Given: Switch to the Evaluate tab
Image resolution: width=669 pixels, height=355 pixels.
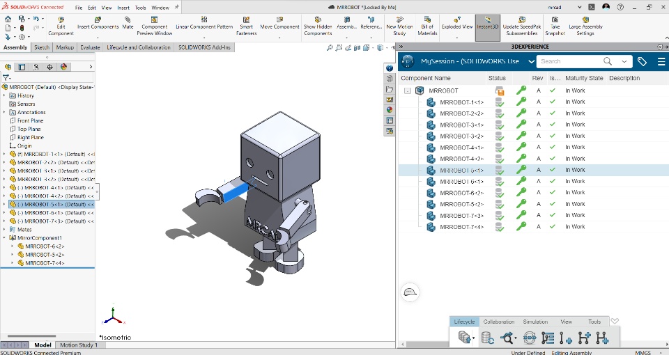Looking at the screenshot, I should tap(90, 47).
